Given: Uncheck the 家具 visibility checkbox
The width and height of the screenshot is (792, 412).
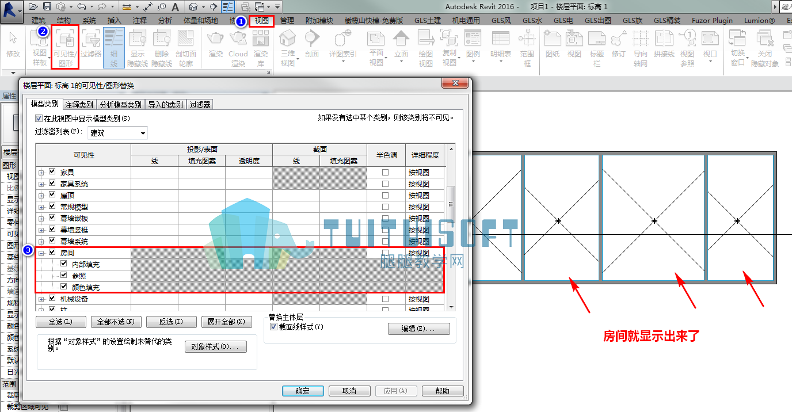Looking at the screenshot, I should click(52, 172).
